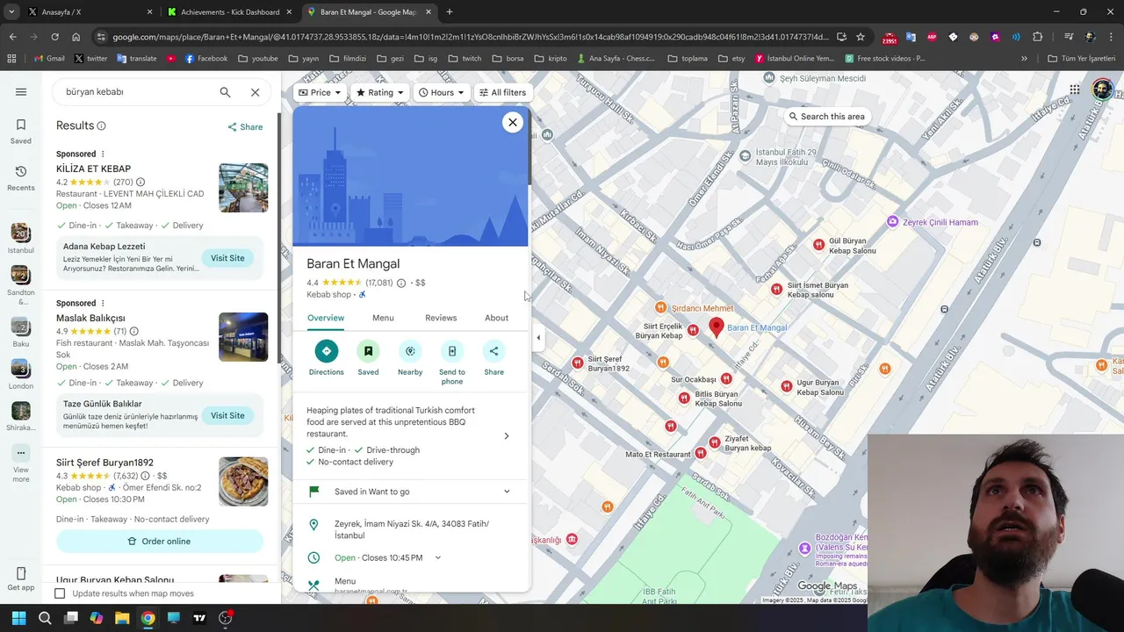The width and height of the screenshot is (1124, 632).
Task: Switch to the Reviews tab
Action: pyautogui.click(x=441, y=318)
